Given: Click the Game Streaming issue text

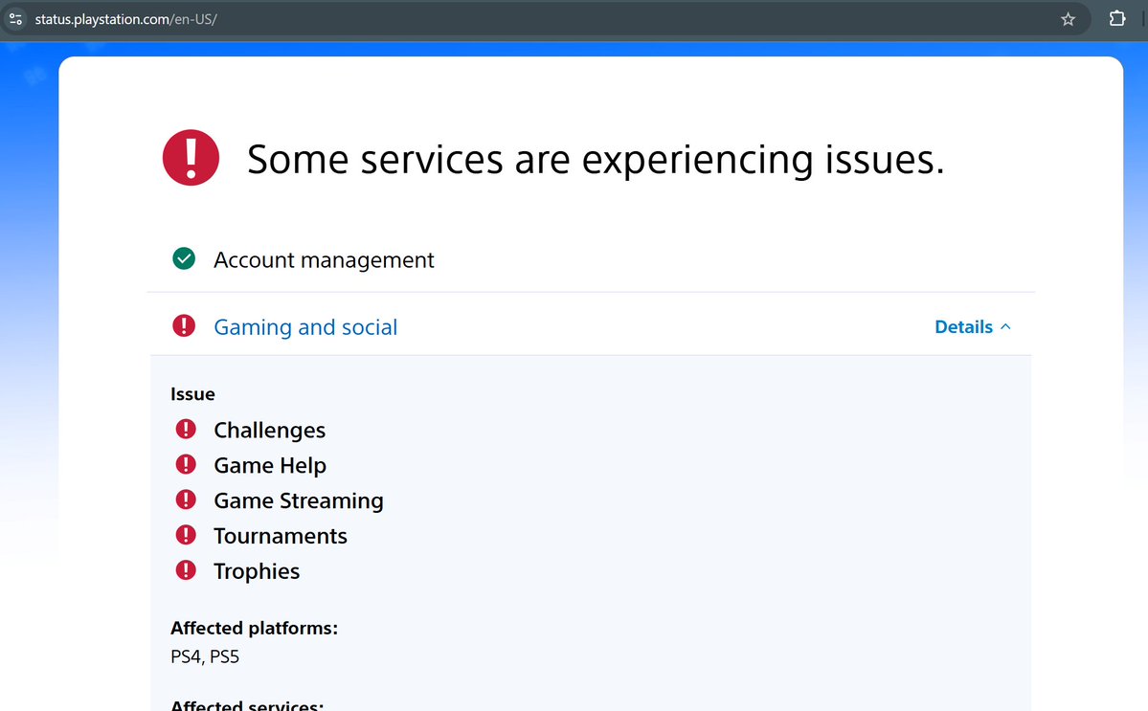Looking at the screenshot, I should pos(299,501).
